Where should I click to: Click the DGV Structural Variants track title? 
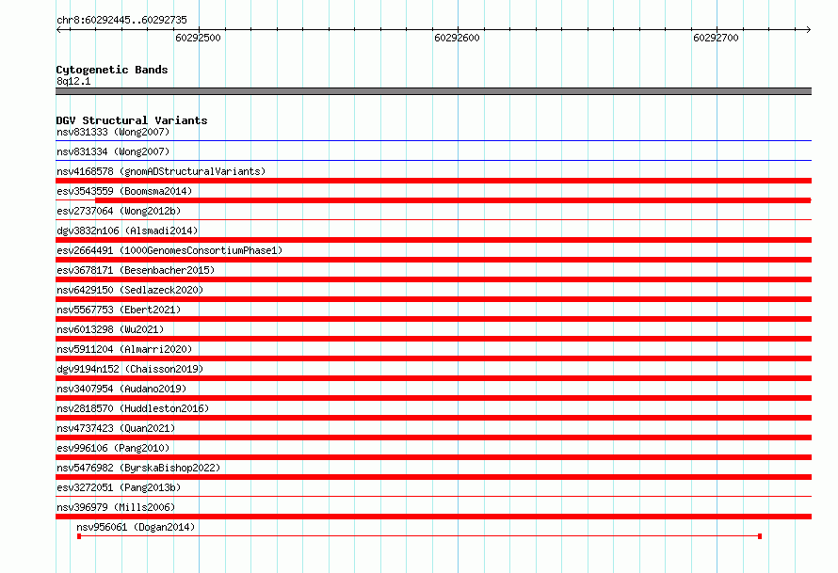click(132, 120)
